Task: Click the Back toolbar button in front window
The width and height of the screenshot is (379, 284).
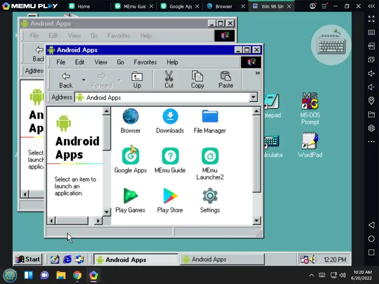Action: 66,80
